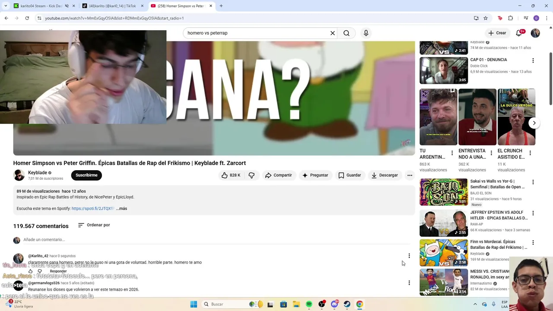Viewport: 553px width, 311px height.
Task: Open Steam from the taskbar
Action: point(347,304)
